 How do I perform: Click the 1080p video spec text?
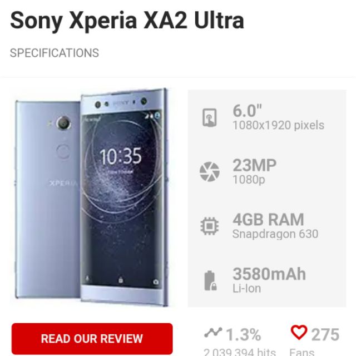click(249, 180)
